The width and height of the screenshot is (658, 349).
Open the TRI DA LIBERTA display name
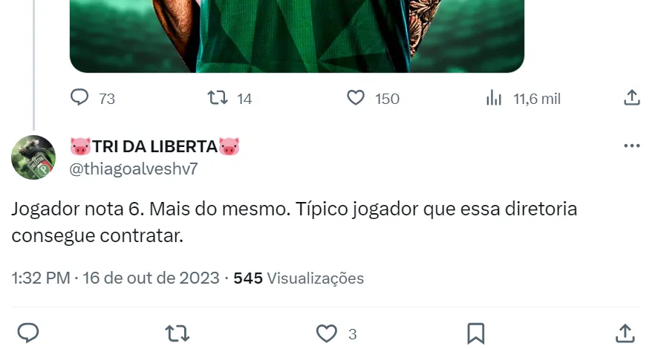(x=154, y=146)
